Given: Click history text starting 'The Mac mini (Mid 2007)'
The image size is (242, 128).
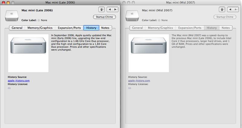Looking at the screenshot, I should coord(201,41).
